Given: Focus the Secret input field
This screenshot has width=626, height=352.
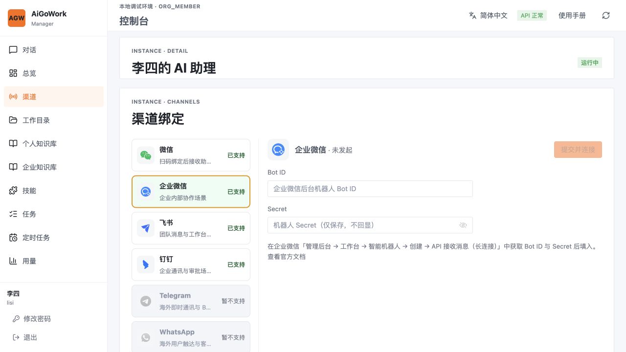Looking at the screenshot, I should coord(370,225).
